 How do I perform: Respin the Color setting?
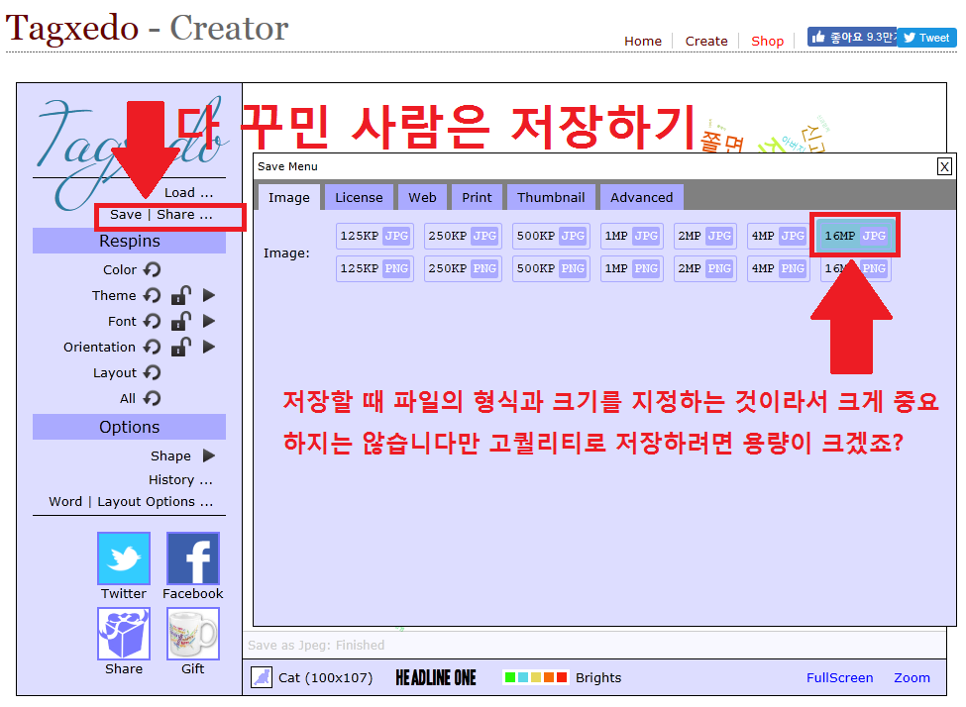[x=152, y=269]
